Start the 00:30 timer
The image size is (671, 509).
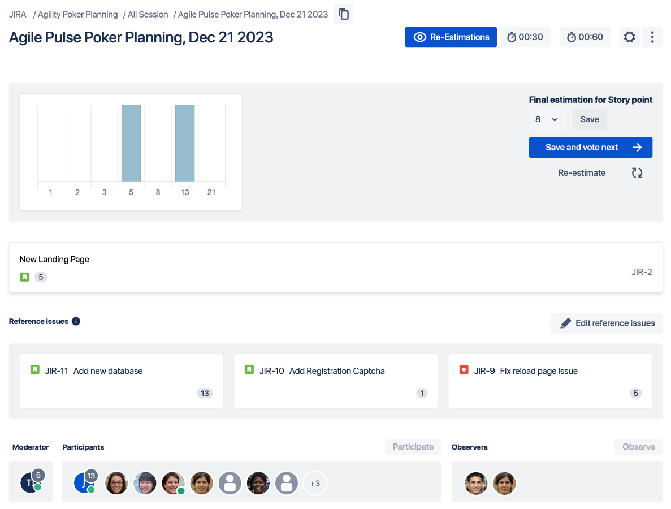[525, 37]
